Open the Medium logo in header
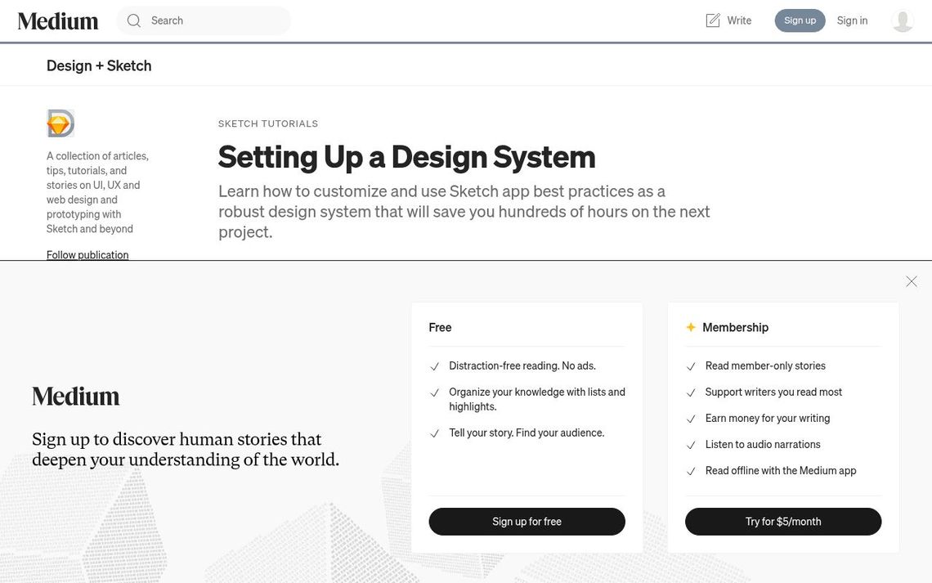The image size is (932, 583). [58, 20]
